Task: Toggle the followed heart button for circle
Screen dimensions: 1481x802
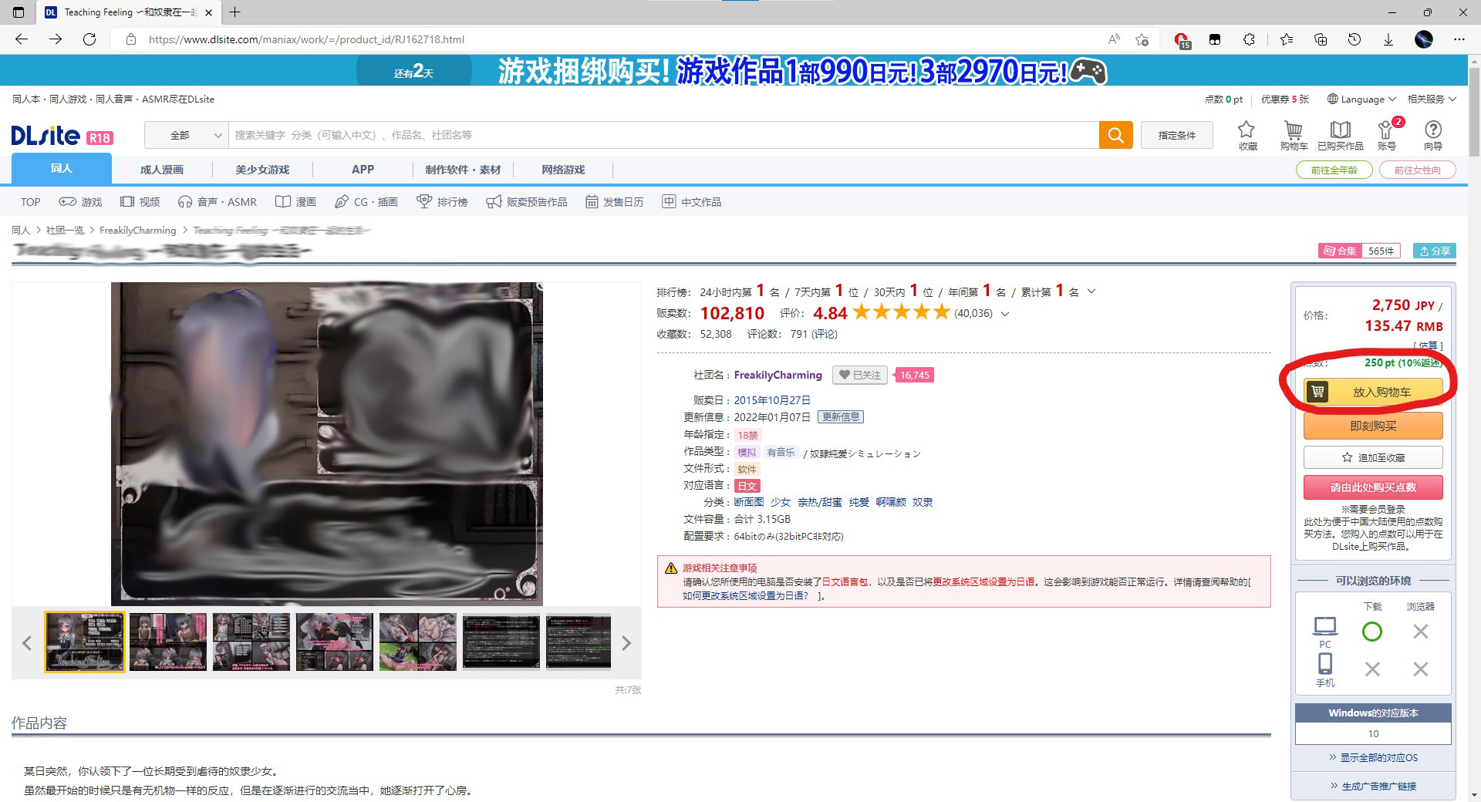Action: coord(860,375)
